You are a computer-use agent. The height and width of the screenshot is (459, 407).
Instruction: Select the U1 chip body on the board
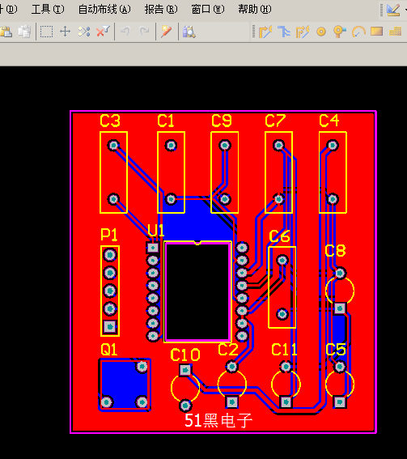[x=197, y=291]
